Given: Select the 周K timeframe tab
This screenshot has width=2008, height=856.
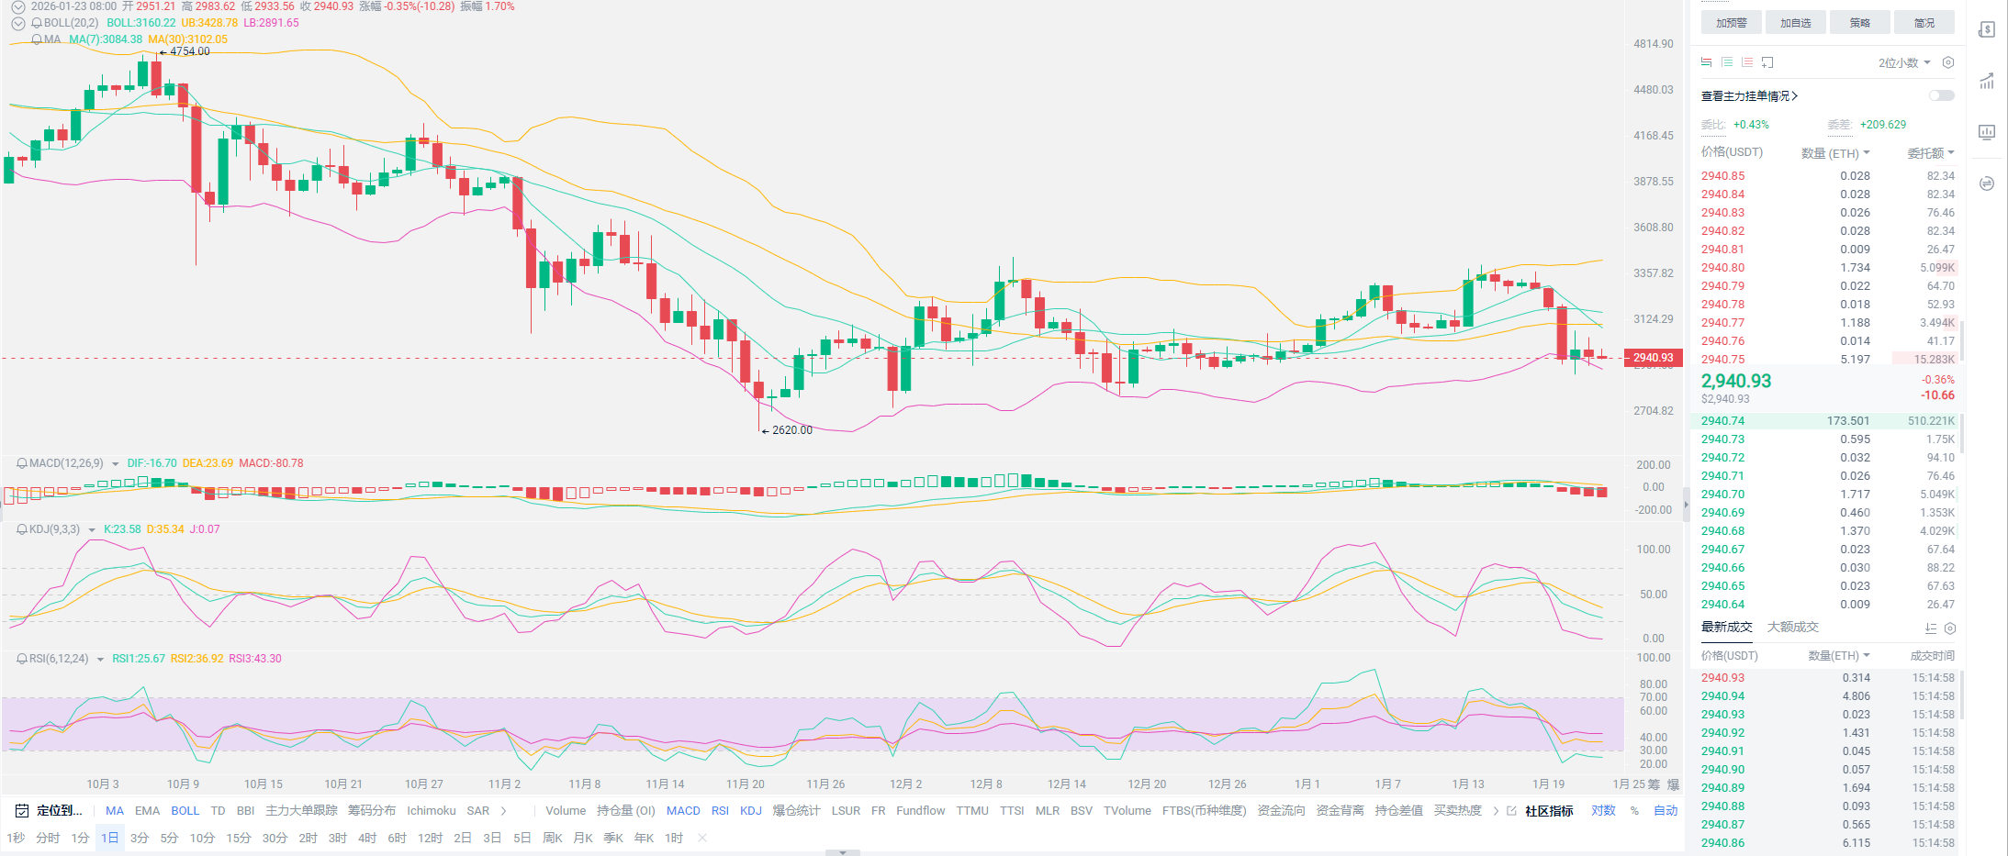Looking at the screenshot, I should click(x=552, y=838).
